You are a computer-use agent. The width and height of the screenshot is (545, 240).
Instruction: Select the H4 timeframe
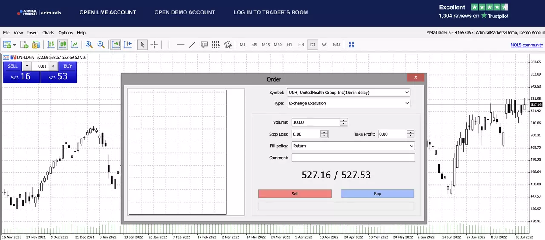pos(301,45)
